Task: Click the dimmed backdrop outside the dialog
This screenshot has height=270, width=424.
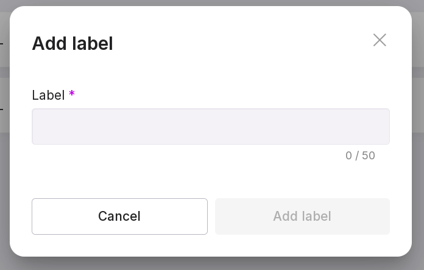Action: click(x=4, y=182)
